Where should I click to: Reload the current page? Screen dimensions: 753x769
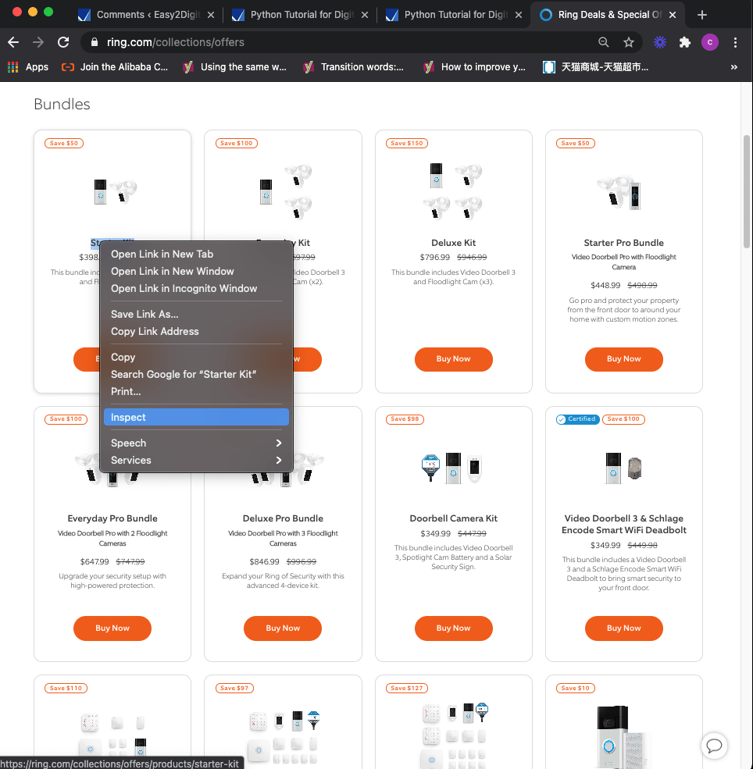pyautogui.click(x=63, y=42)
